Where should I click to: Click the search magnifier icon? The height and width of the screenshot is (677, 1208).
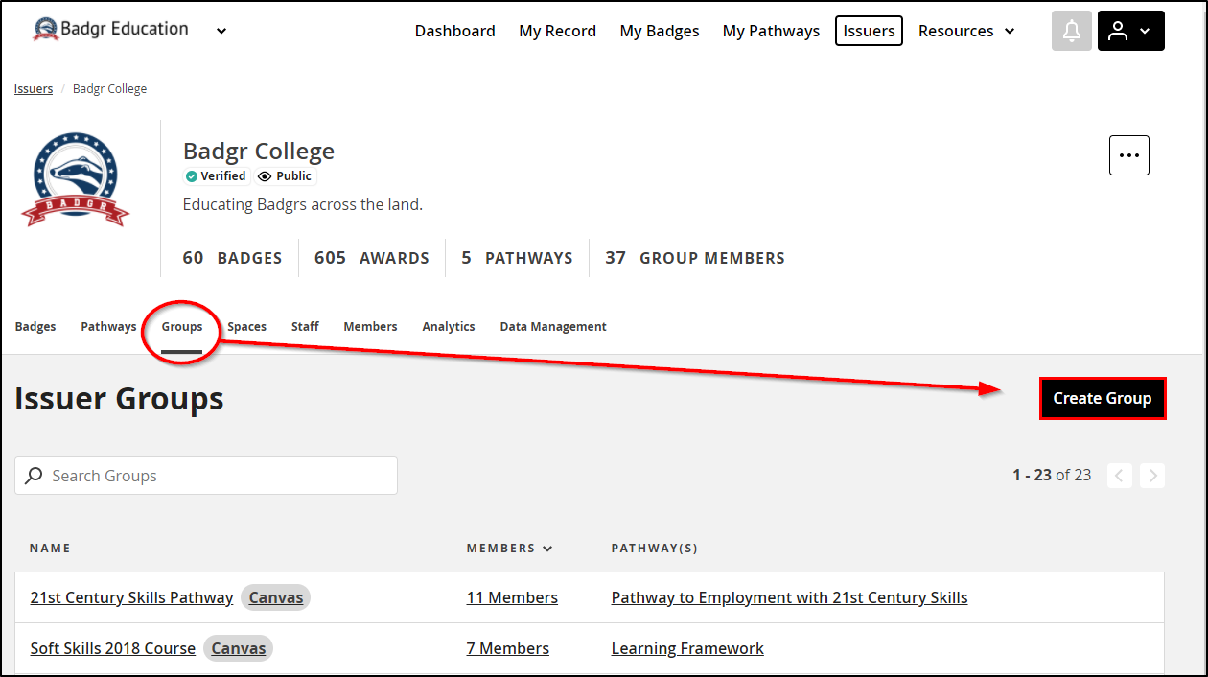[x=34, y=476]
